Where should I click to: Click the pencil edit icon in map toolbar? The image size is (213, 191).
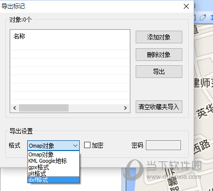[x=203, y=18]
